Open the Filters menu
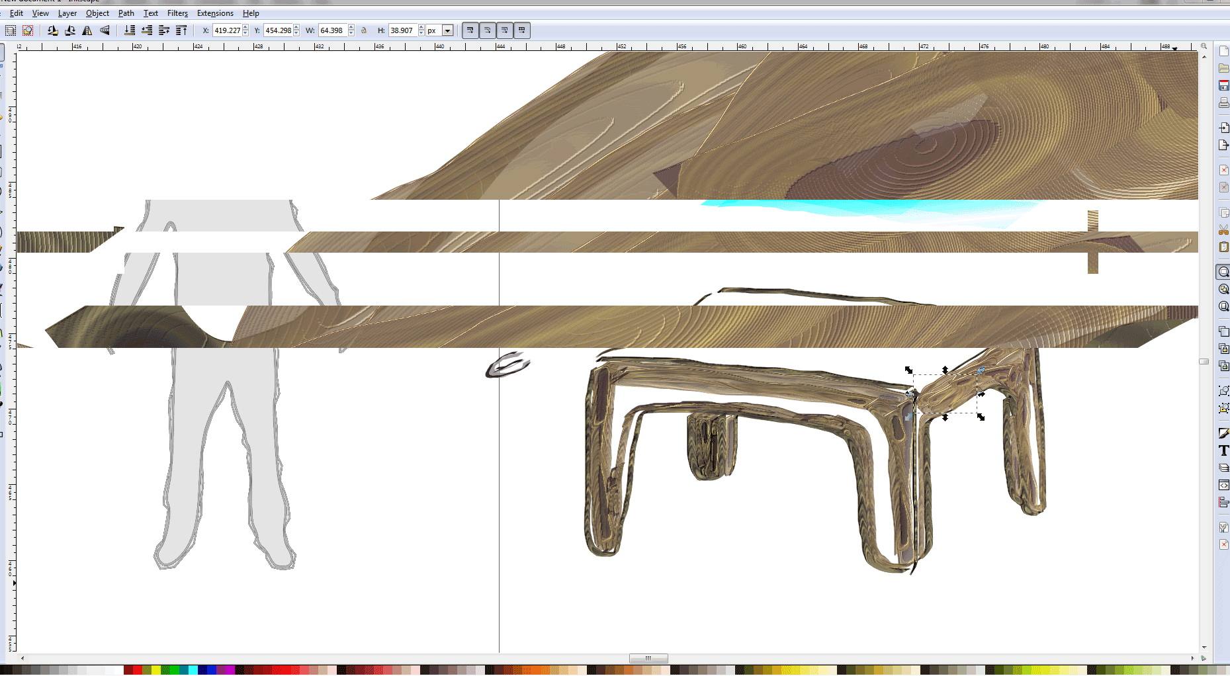Screen dimensions: 1230x676 click(x=177, y=13)
